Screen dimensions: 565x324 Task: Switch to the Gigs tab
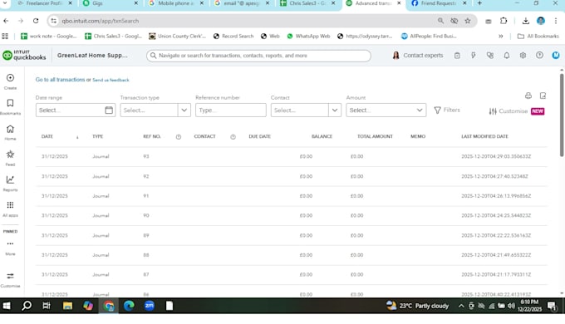point(110,3)
